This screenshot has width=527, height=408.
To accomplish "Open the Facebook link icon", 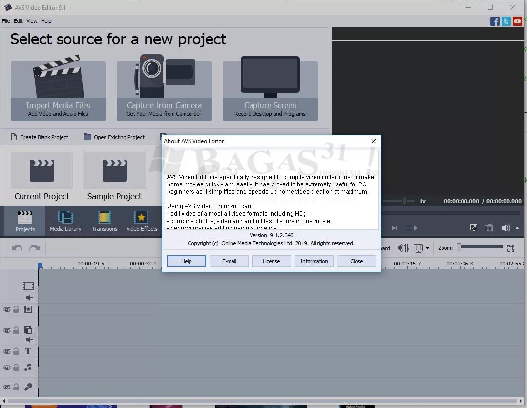I will [495, 21].
